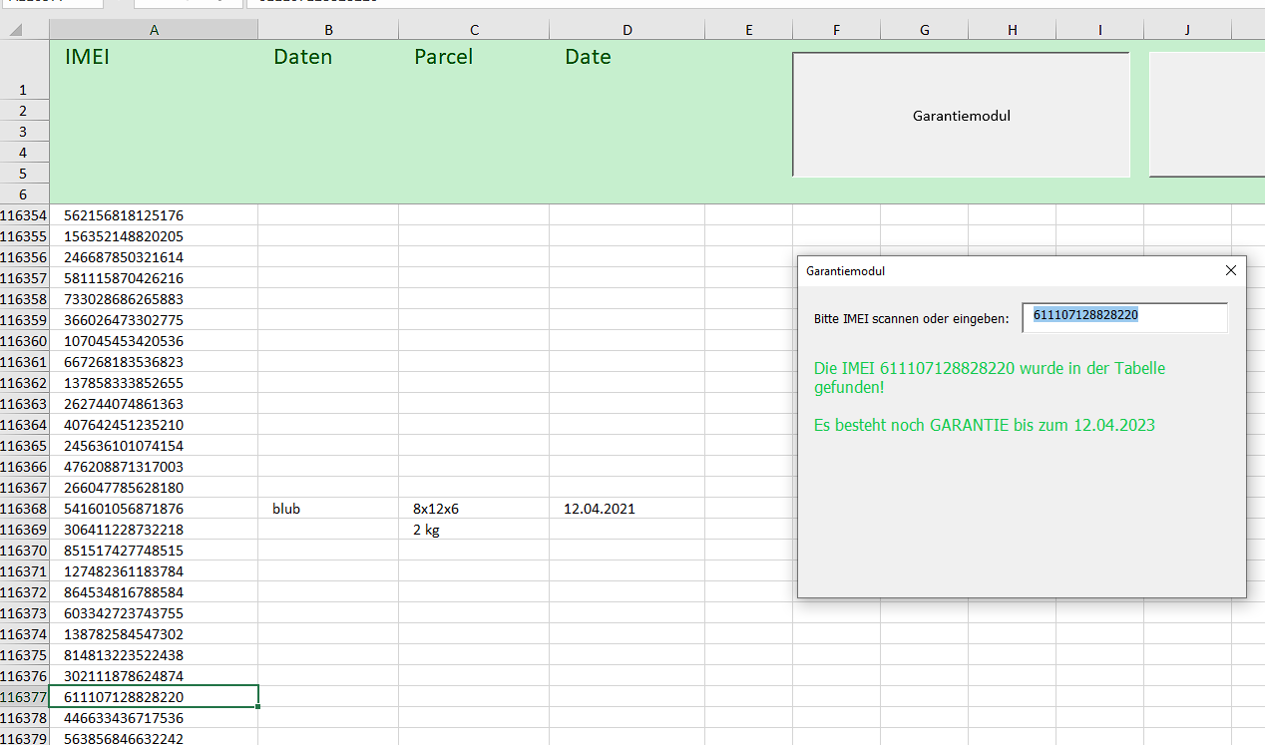1265x745 pixels.
Task: Click the cell containing "8x12x6"
Action: (474, 509)
